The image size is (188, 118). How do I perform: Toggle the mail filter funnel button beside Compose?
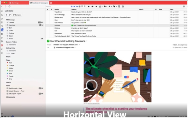click(10, 15)
